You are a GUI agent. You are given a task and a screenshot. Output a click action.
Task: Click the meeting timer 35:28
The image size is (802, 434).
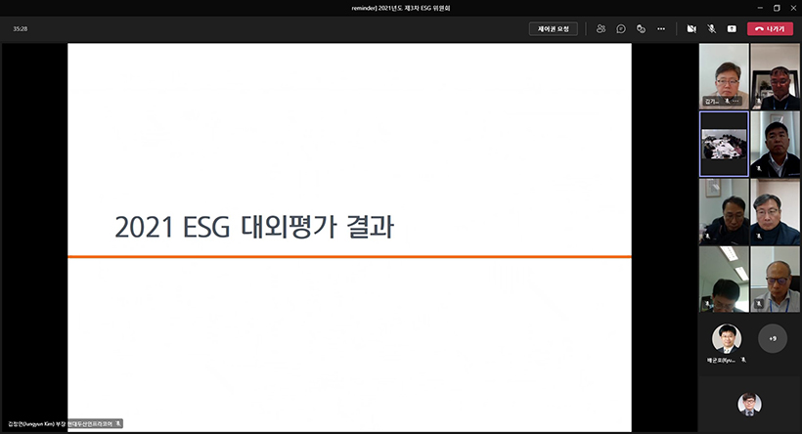(x=21, y=29)
